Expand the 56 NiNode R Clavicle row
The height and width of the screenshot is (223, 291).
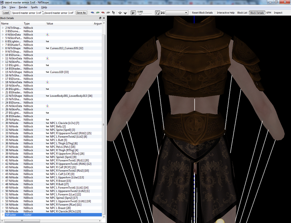[3, 211]
